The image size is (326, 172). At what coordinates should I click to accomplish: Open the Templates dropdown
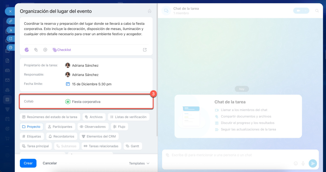(139, 163)
